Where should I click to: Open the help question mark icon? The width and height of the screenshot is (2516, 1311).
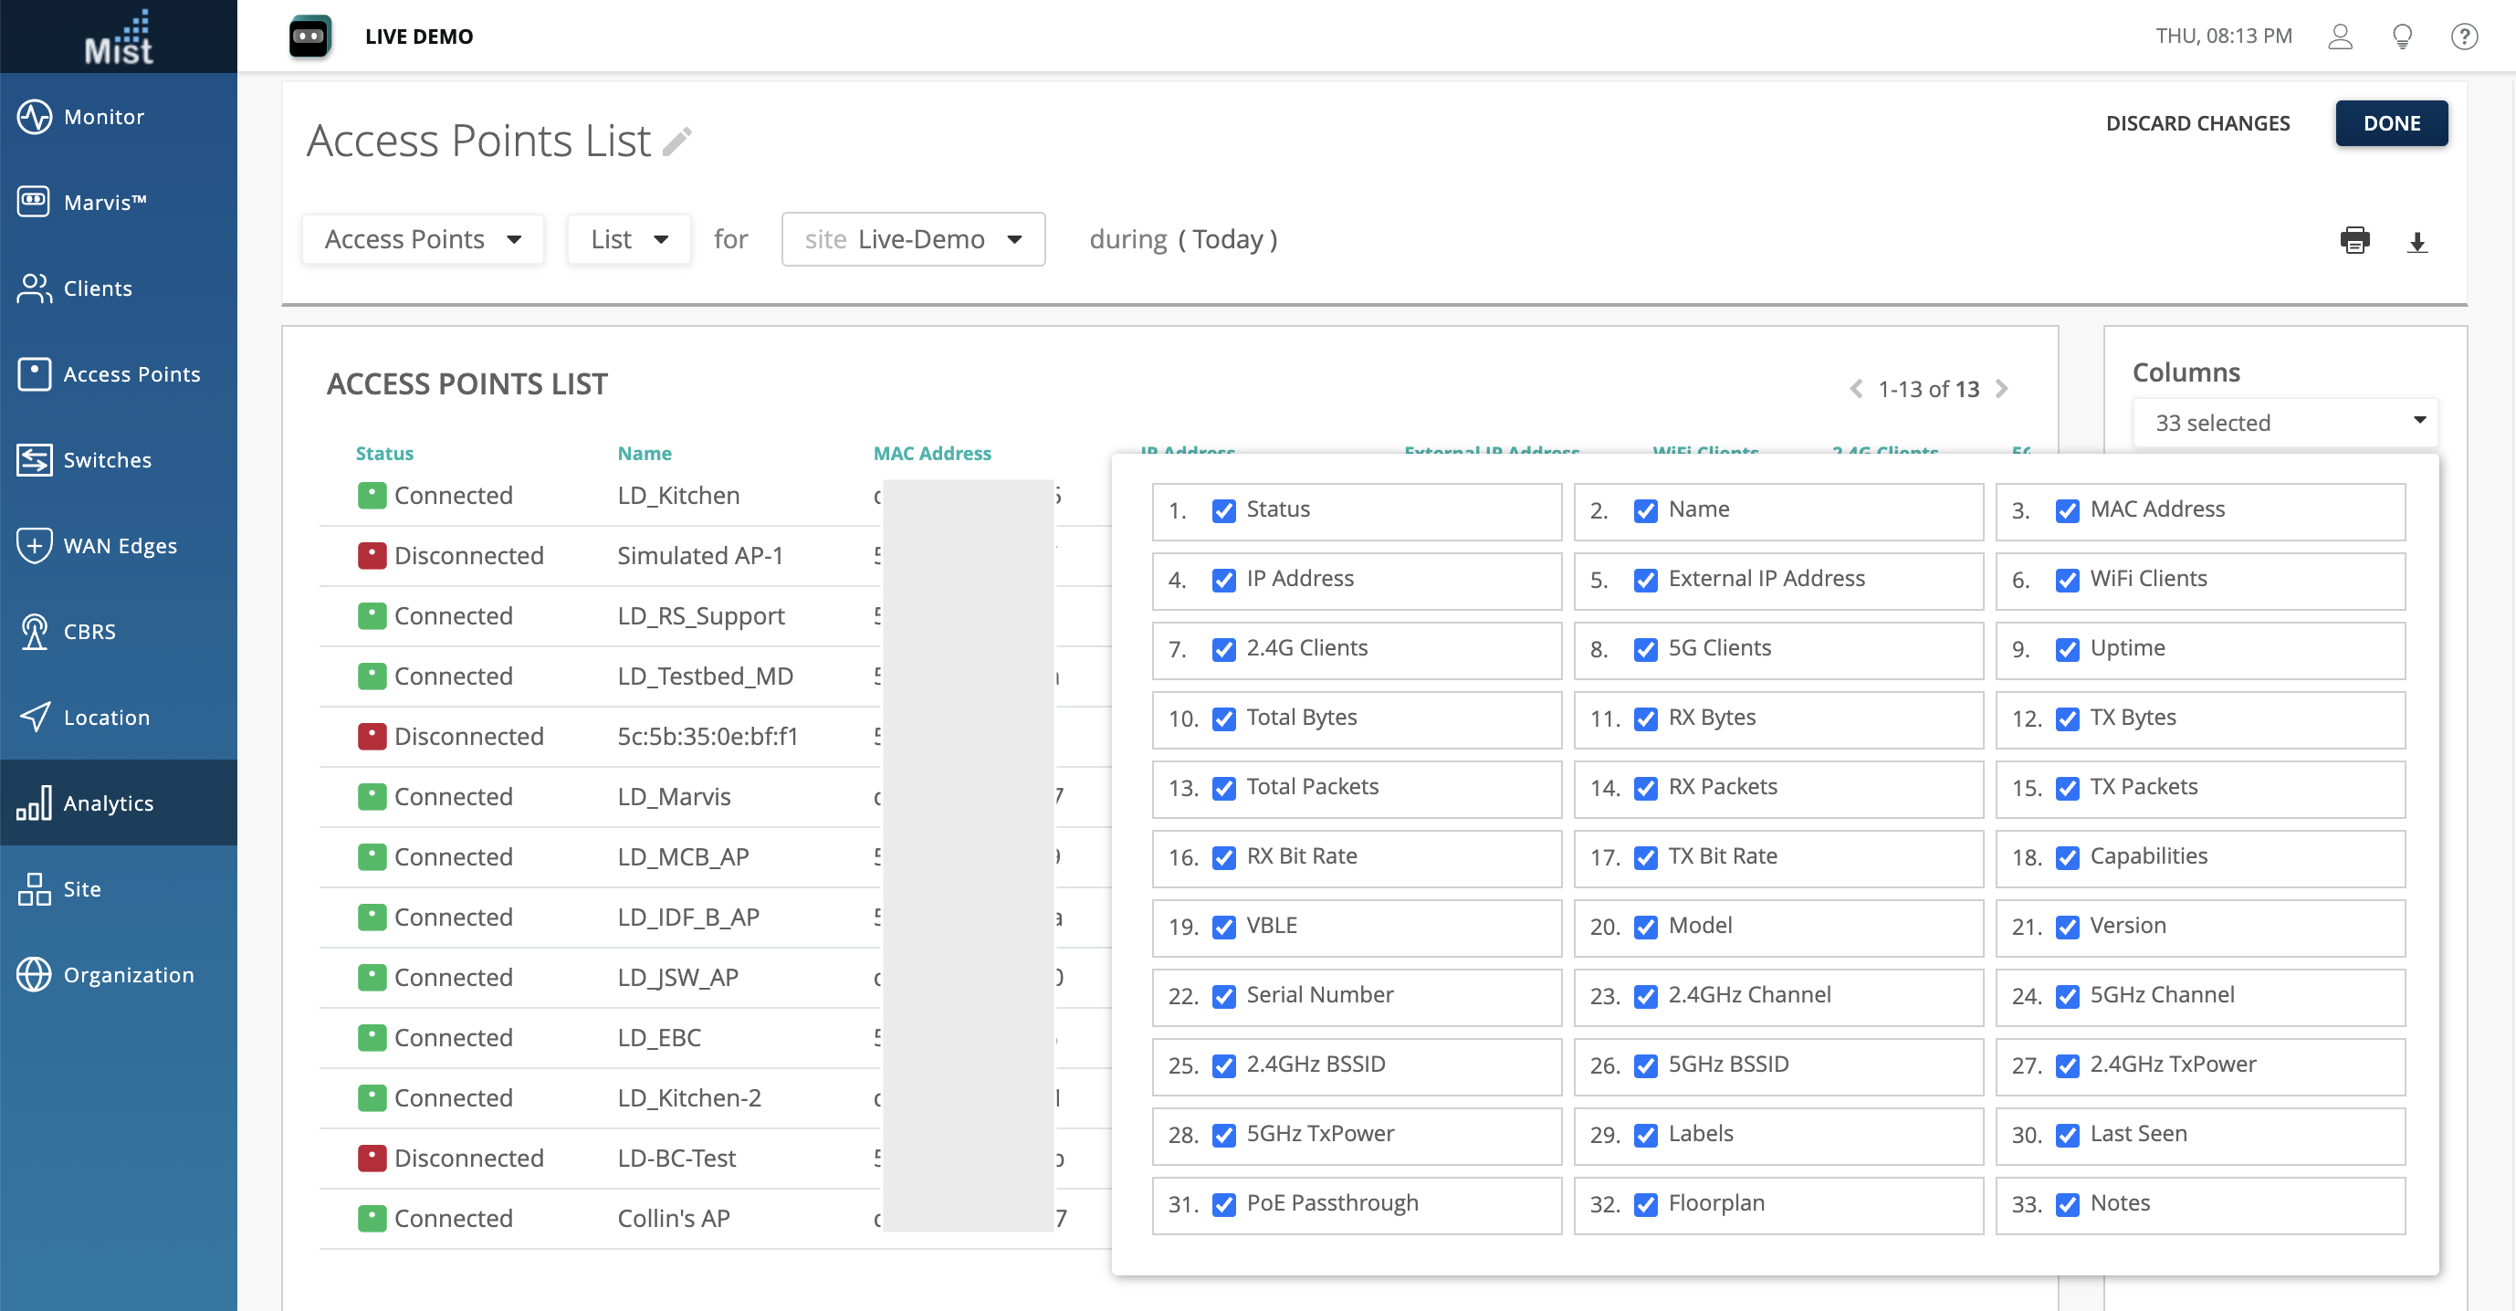[2463, 37]
